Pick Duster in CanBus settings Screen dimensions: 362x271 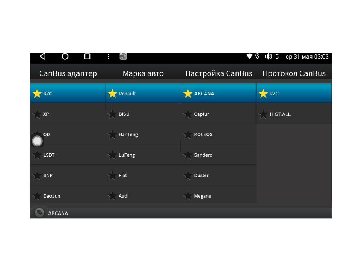click(218, 176)
